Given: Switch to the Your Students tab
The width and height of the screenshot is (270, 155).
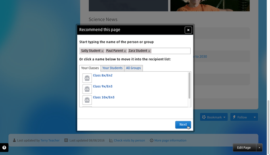Looking at the screenshot, I should (113, 68).
